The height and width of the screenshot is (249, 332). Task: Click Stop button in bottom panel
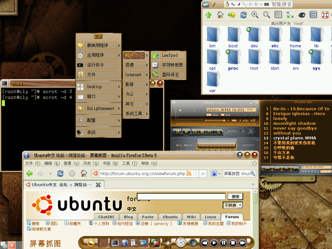233,243
